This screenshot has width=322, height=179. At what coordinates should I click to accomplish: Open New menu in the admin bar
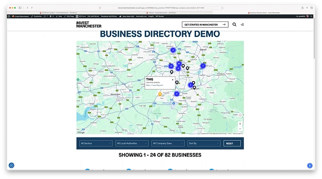click(59, 16)
